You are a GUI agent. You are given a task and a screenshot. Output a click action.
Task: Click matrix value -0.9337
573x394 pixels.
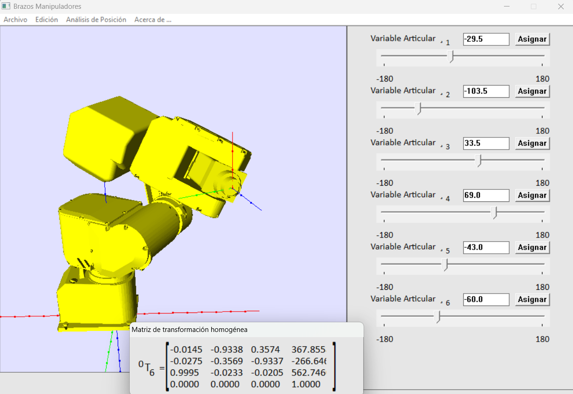pyautogui.click(x=266, y=361)
